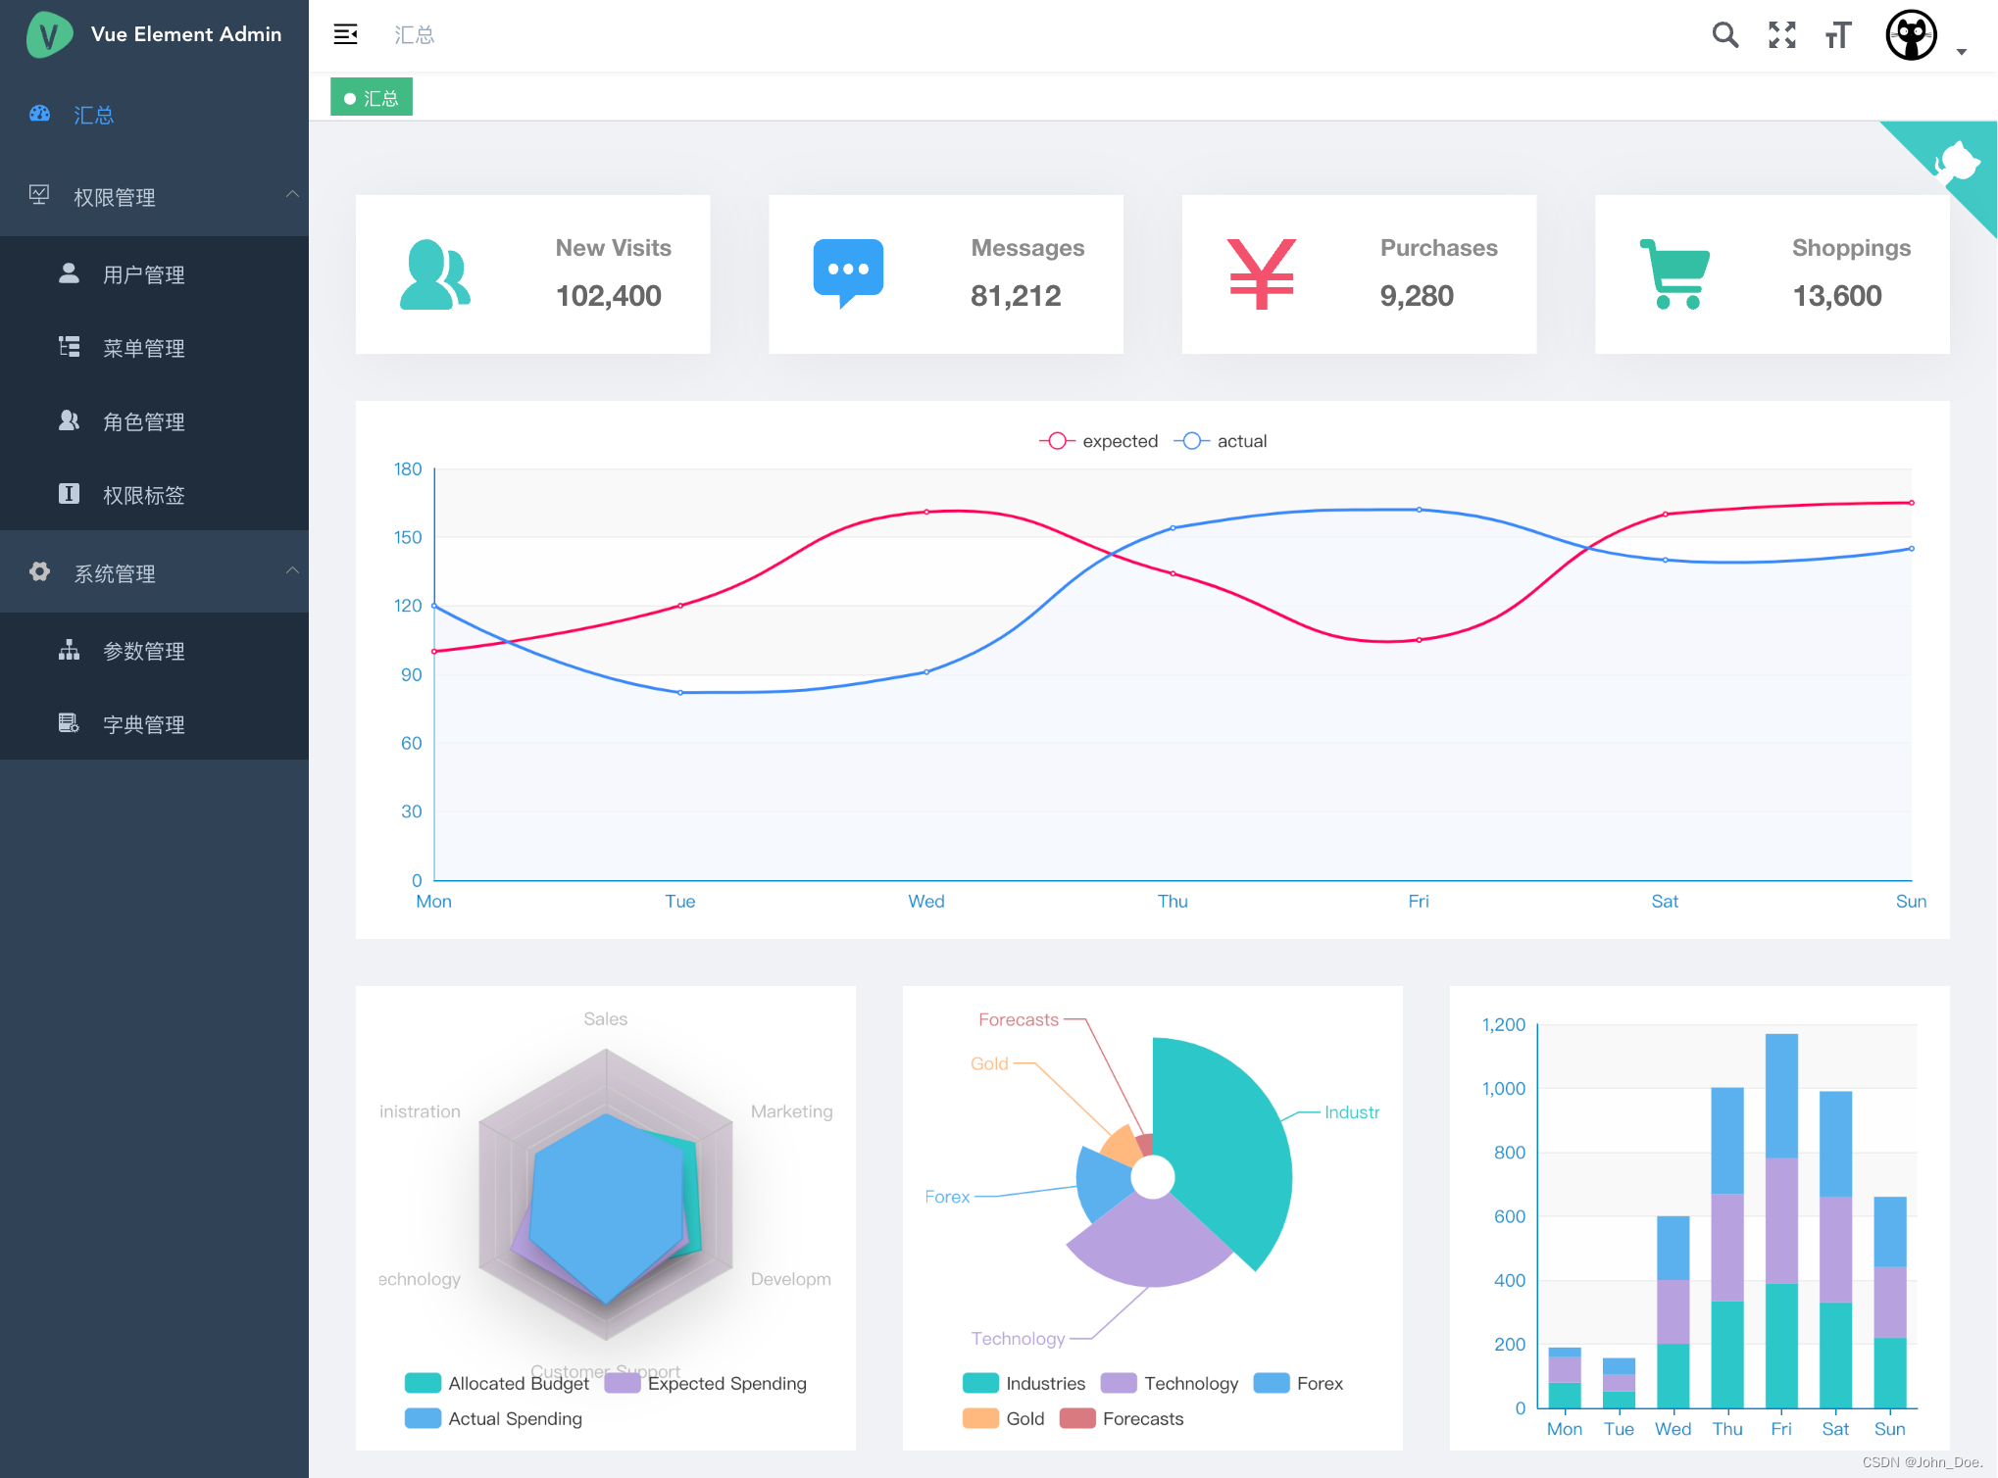
Task: Toggle Gold pie legend
Action: coord(1004,1418)
